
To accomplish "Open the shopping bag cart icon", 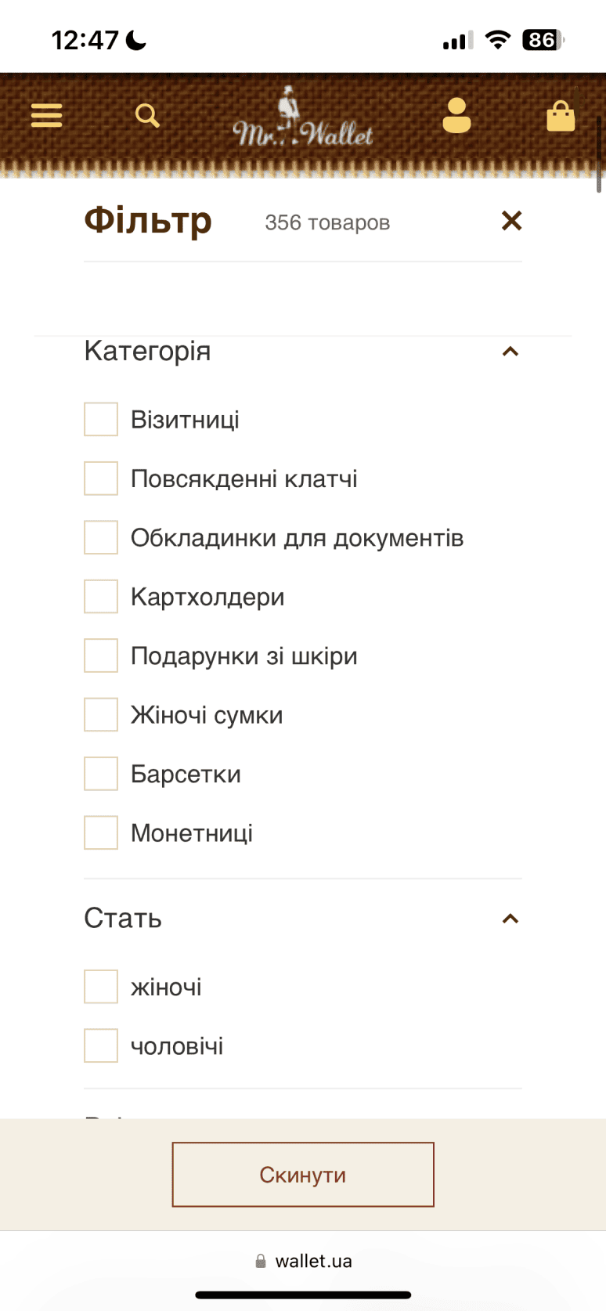I will click(561, 116).
